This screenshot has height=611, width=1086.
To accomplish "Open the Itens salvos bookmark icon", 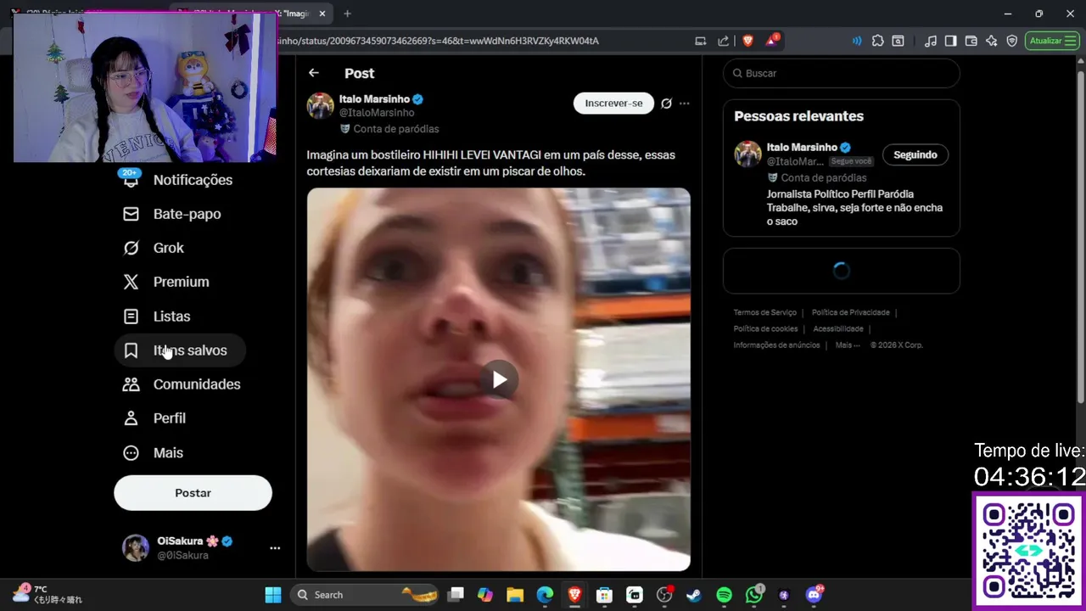I will [131, 350].
